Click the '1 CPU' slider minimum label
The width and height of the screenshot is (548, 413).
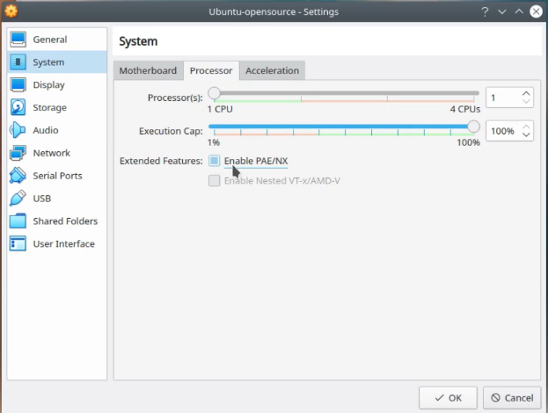(x=220, y=109)
